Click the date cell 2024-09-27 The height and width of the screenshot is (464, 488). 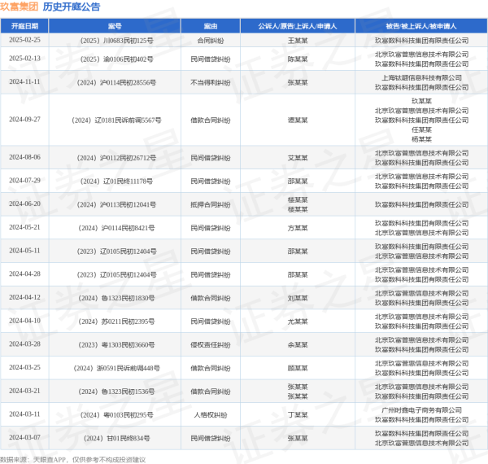point(24,120)
